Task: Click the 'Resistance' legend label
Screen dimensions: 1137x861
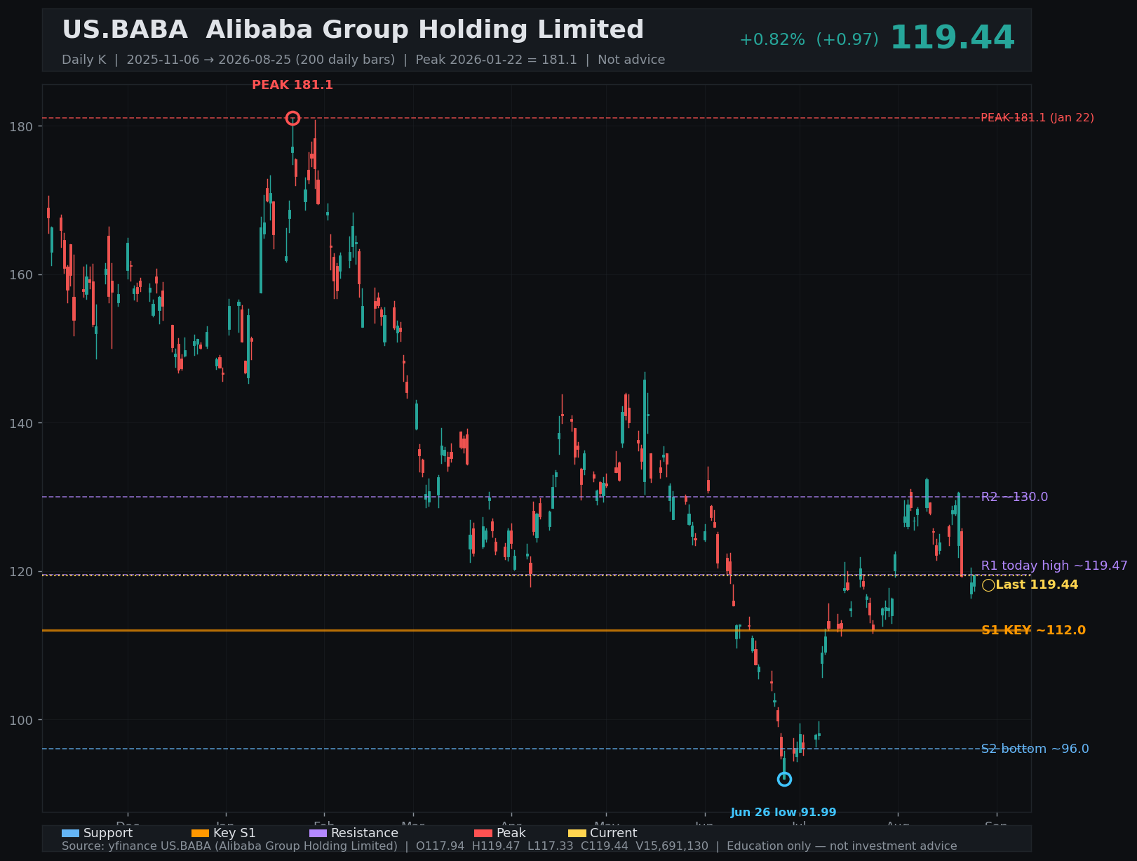Action: pos(365,833)
